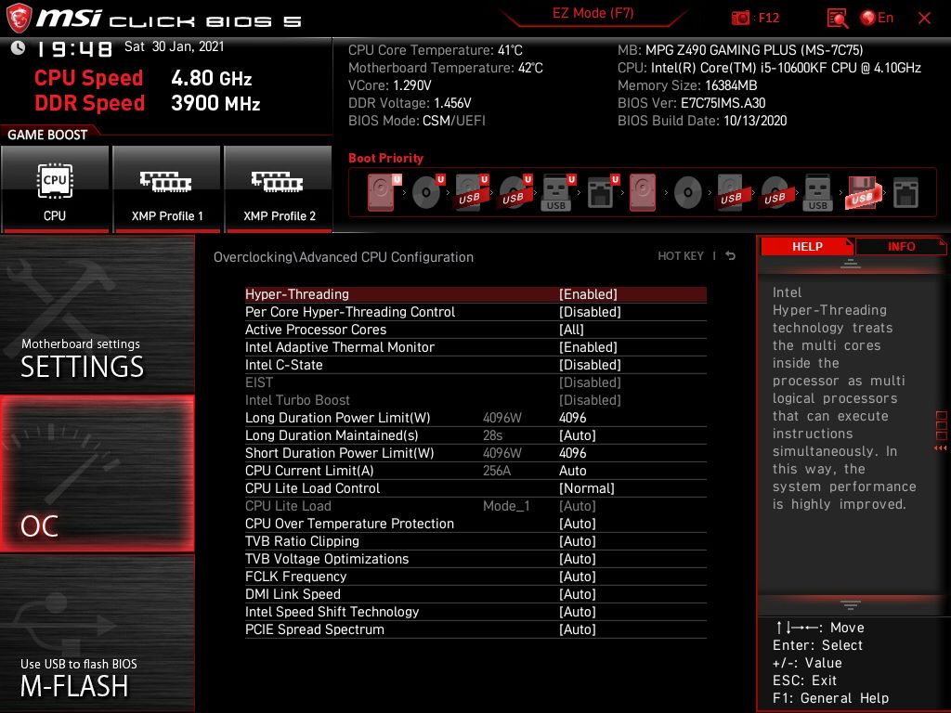Click the greyed Intel Turbo Boost value

click(590, 400)
